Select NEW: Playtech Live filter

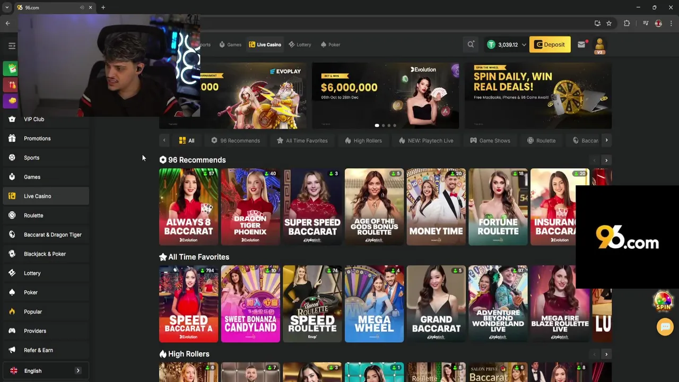(x=426, y=141)
